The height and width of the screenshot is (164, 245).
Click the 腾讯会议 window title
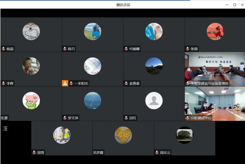pyautogui.click(x=123, y=5)
